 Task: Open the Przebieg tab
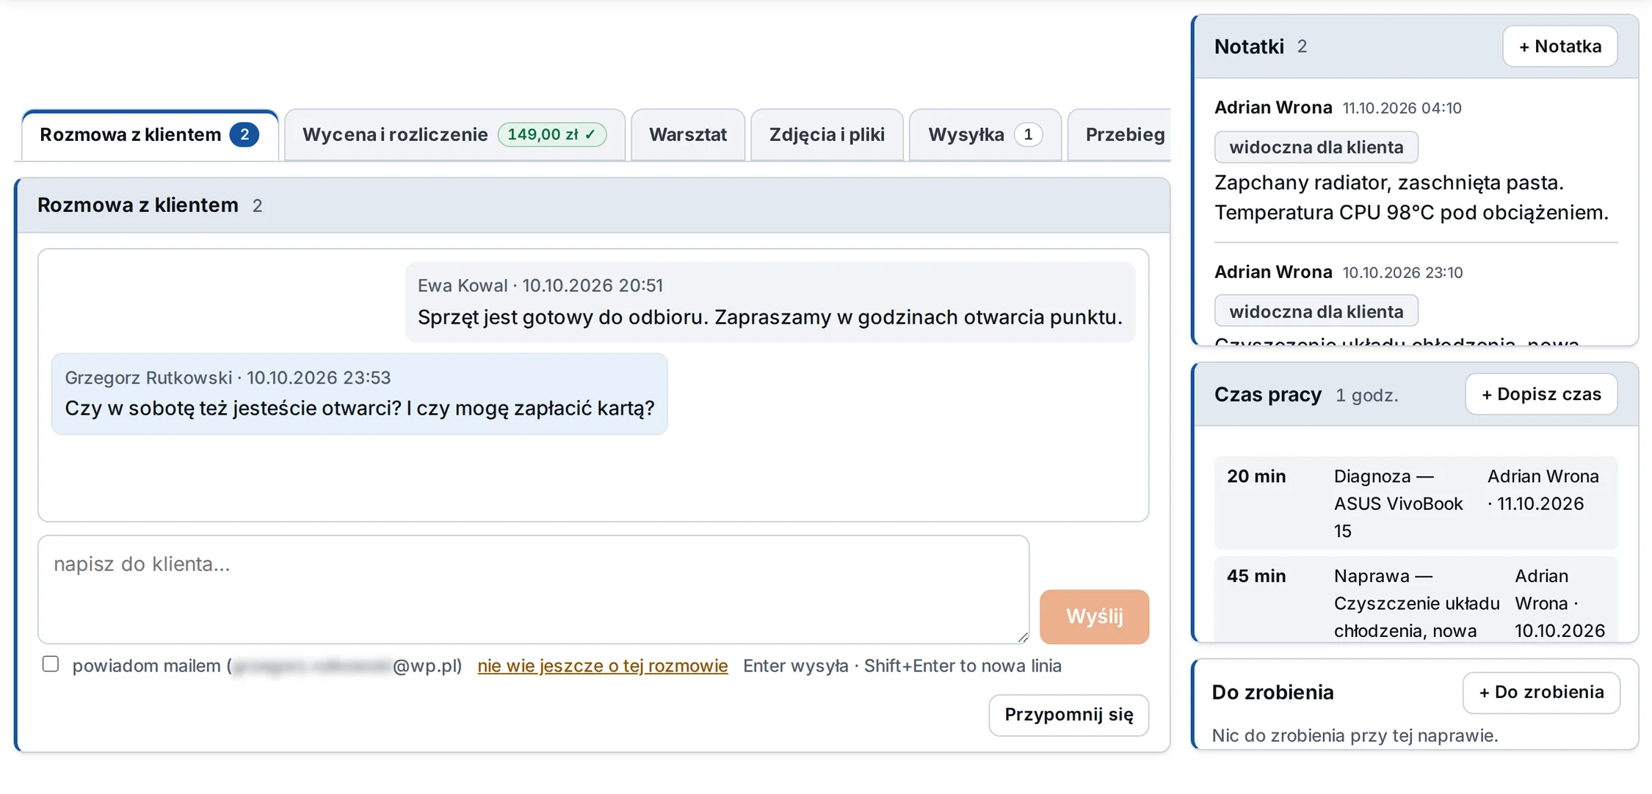click(x=1120, y=135)
